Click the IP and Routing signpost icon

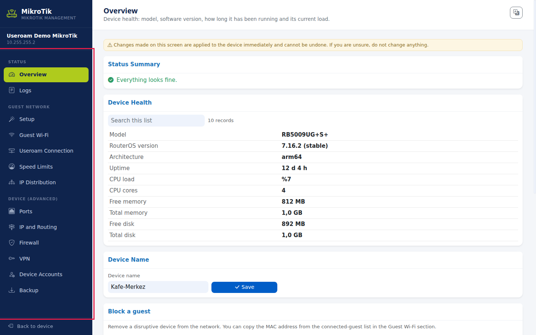pos(12,227)
